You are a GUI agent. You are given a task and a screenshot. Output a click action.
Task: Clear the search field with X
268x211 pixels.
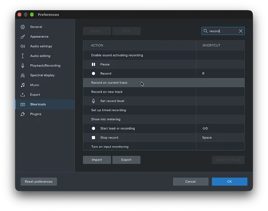click(x=241, y=31)
